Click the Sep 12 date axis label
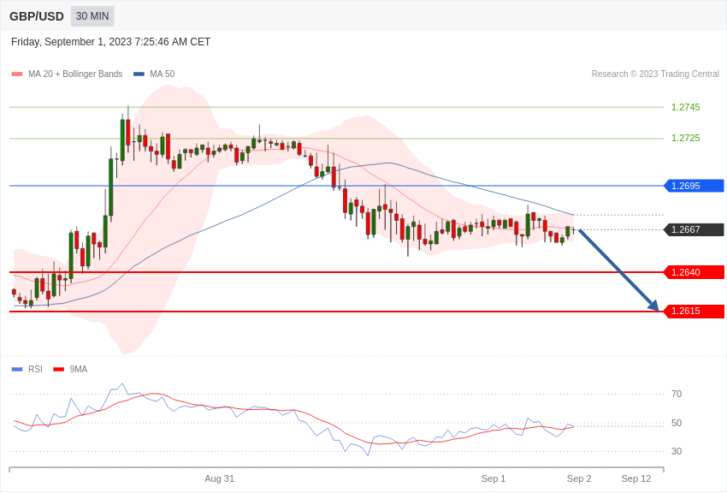The width and height of the screenshot is (727, 493). 636,479
